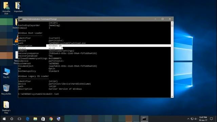Select the Anirudha Dixit folder on desktop

[x=6, y=8]
